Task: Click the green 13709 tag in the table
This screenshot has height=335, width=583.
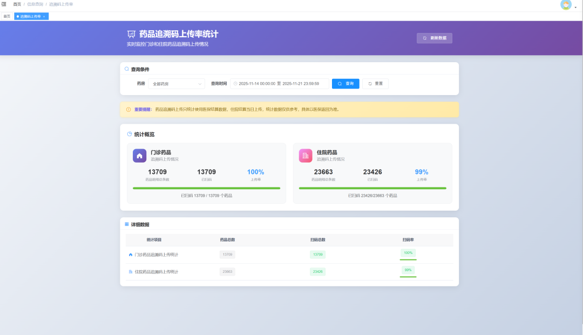Action: [317, 254]
